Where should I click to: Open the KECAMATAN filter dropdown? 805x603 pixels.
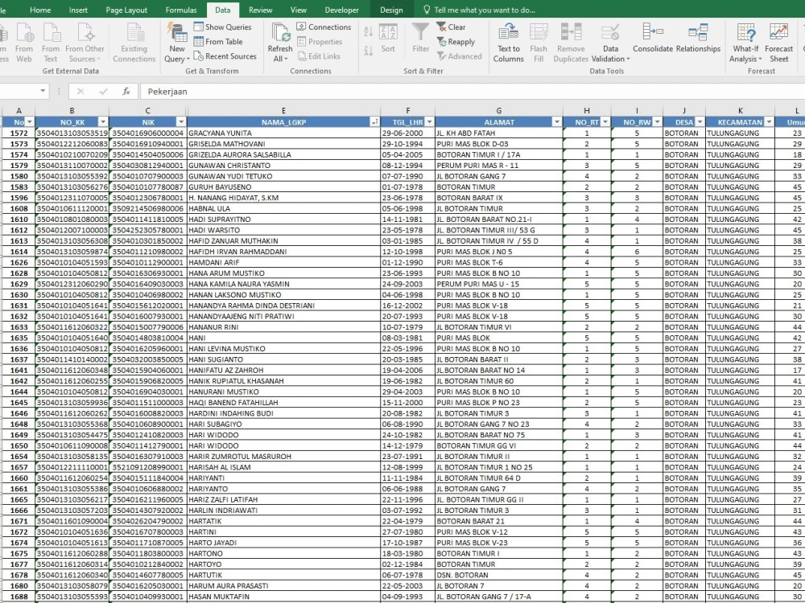click(769, 122)
